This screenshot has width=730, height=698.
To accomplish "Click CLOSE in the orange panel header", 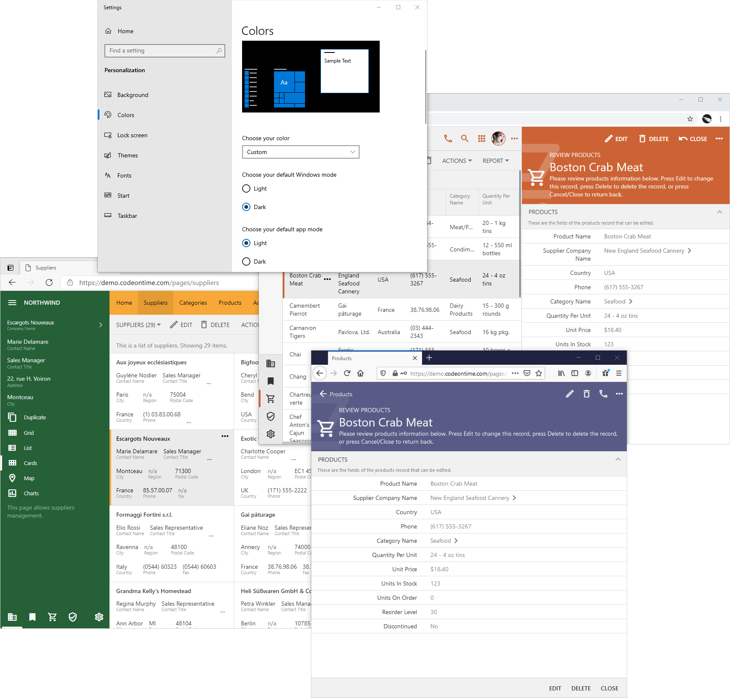I will pyautogui.click(x=693, y=139).
